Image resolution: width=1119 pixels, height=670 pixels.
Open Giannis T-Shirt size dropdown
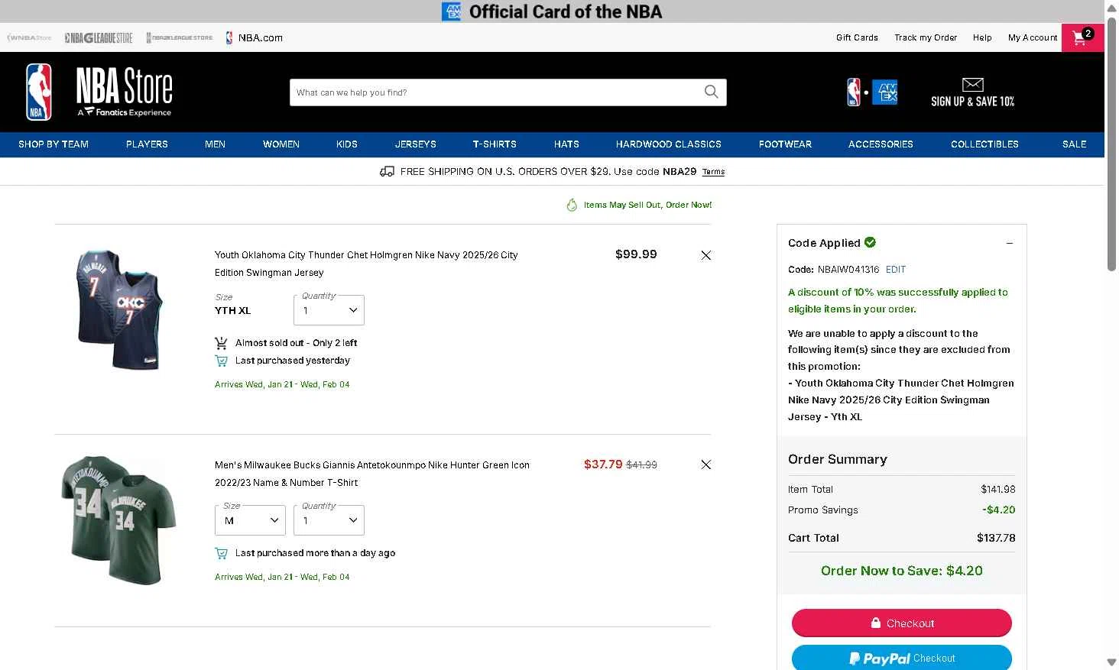click(x=250, y=520)
